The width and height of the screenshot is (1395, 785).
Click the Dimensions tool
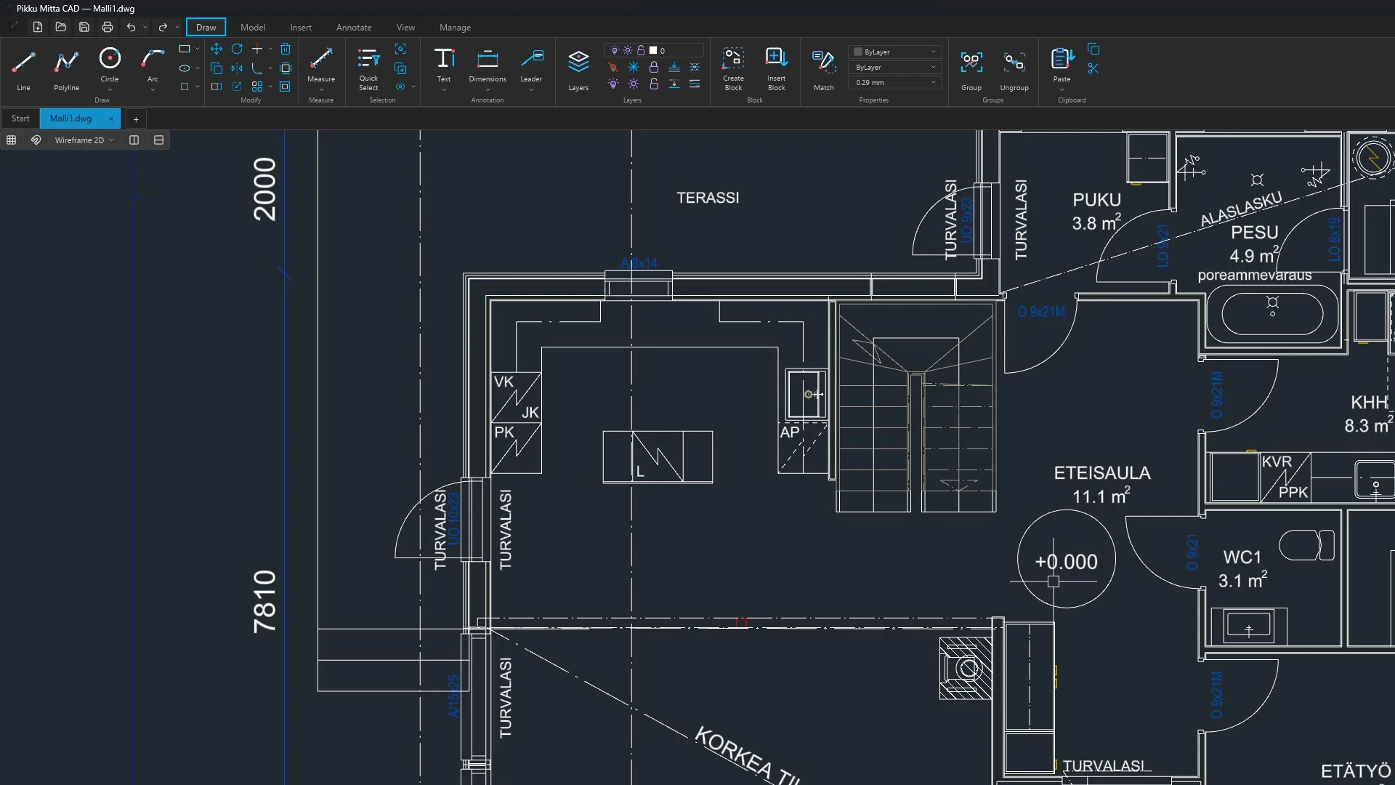pyautogui.click(x=488, y=65)
